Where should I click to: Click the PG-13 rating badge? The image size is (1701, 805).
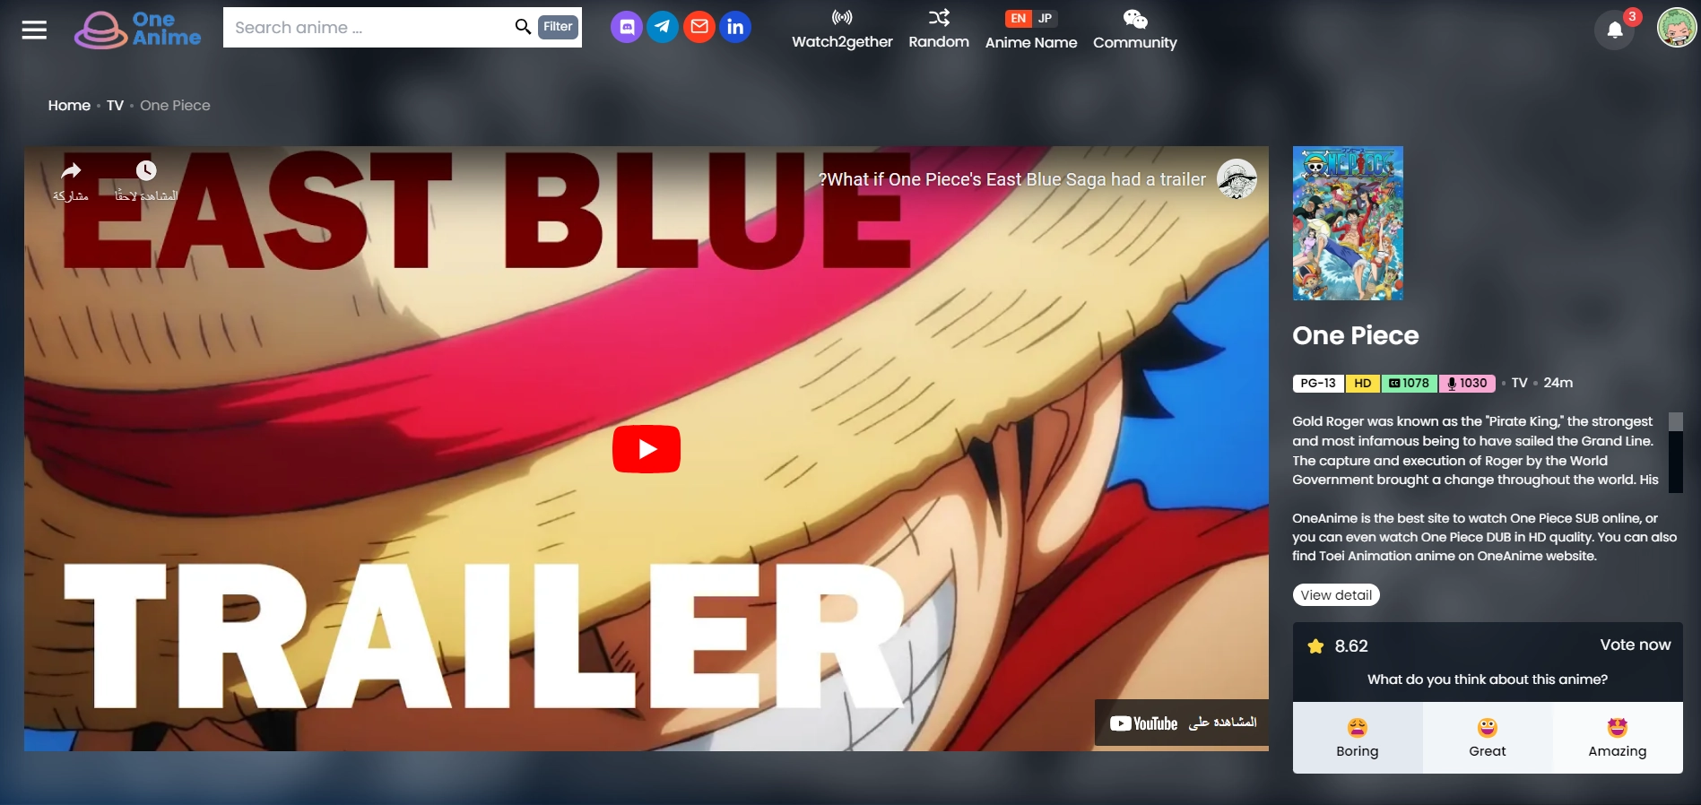1318,383
